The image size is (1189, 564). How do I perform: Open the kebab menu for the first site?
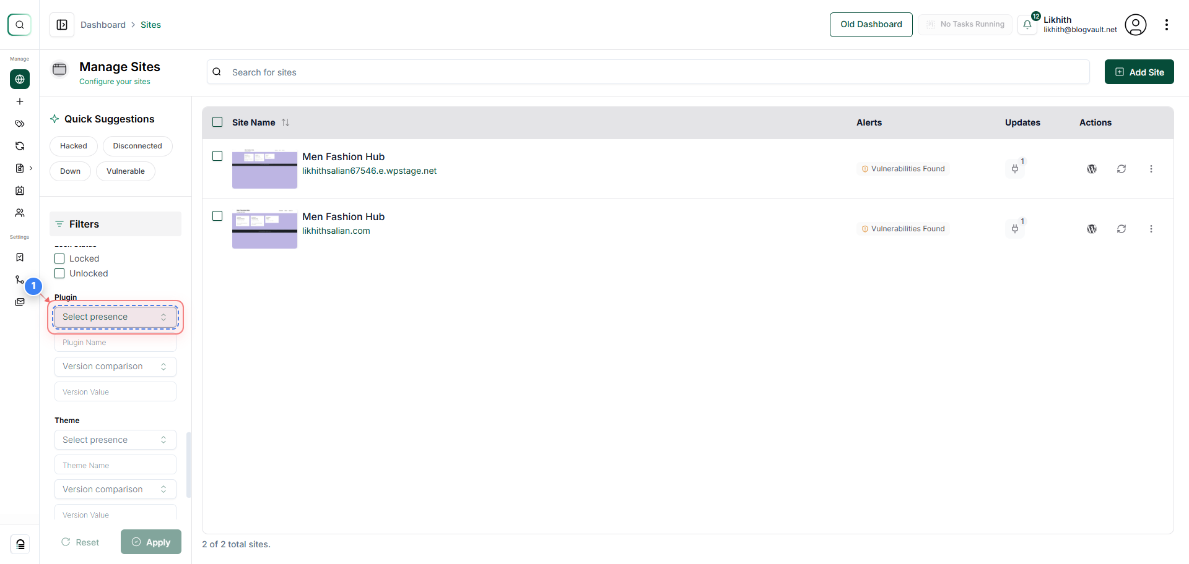coord(1152,168)
